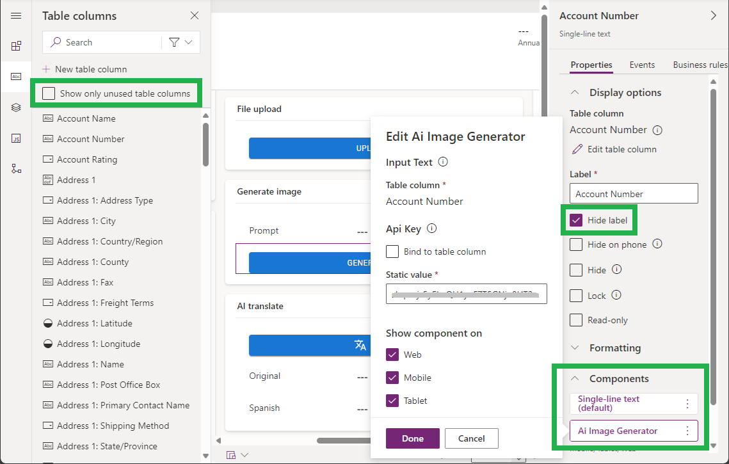Open the hamburger navigation menu

point(16,16)
